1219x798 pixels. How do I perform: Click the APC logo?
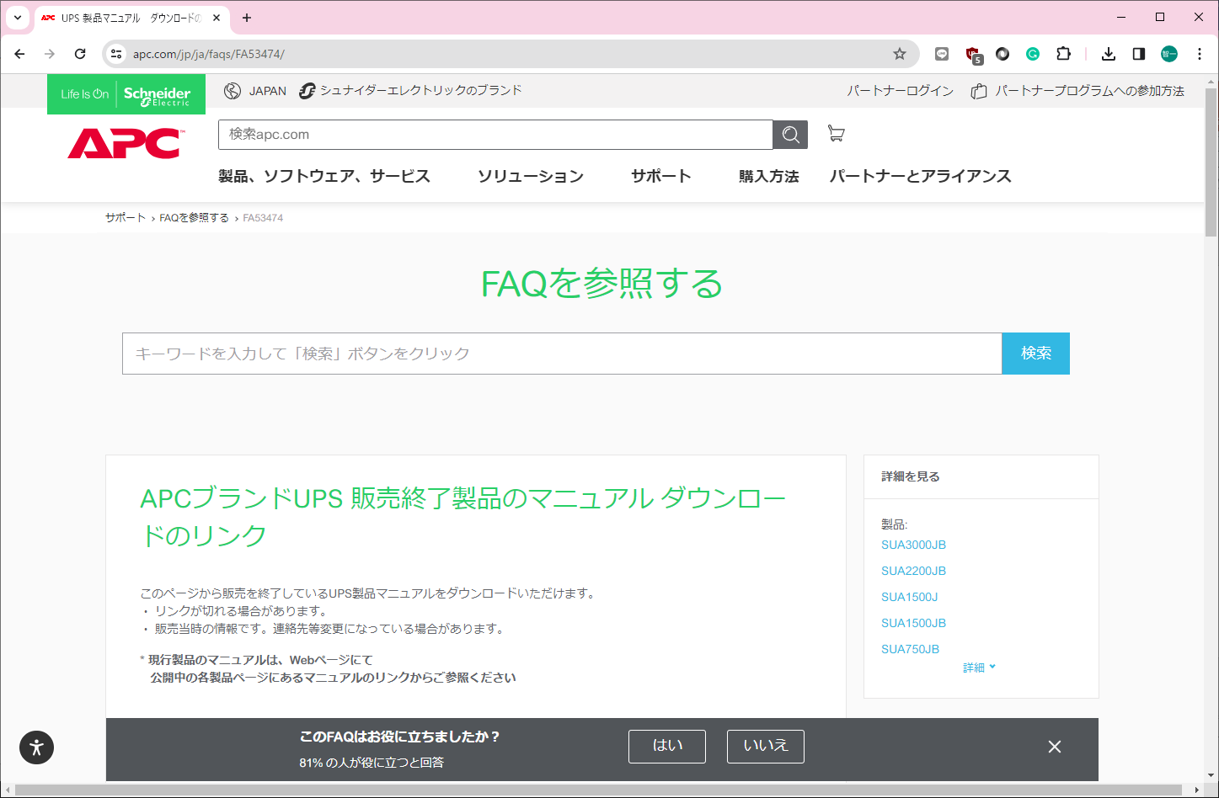[124, 143]
